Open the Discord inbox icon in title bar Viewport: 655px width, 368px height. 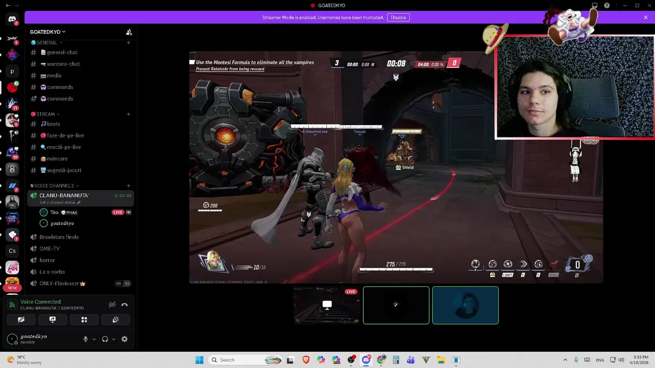(x=595, y=6)
